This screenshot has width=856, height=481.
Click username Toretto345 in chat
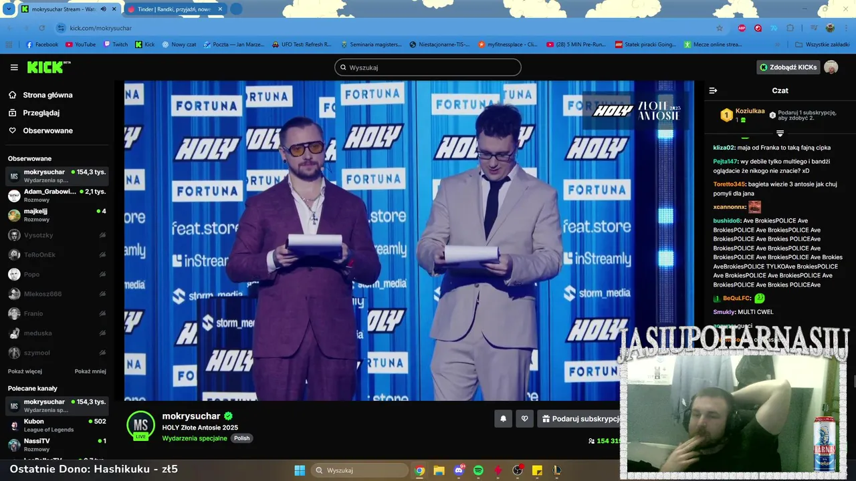(x=729, y=184)
